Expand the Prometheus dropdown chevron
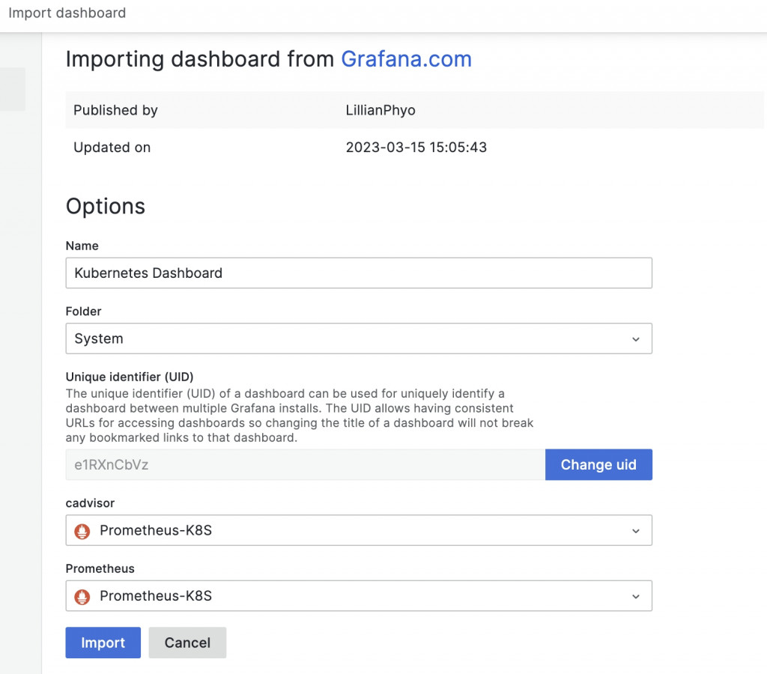This screenshot has height=674, width=767. click(635, 596)
